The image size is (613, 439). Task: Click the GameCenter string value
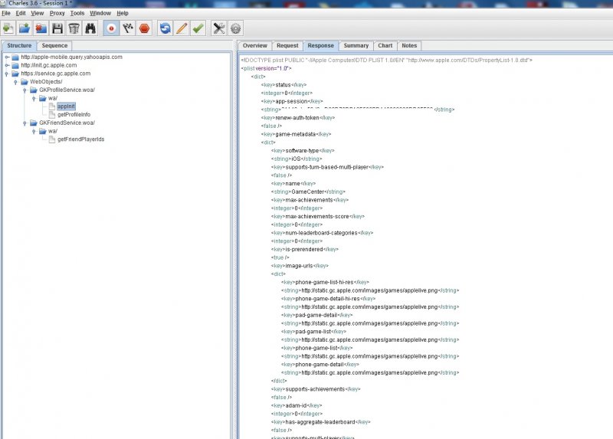pos(308,192)
